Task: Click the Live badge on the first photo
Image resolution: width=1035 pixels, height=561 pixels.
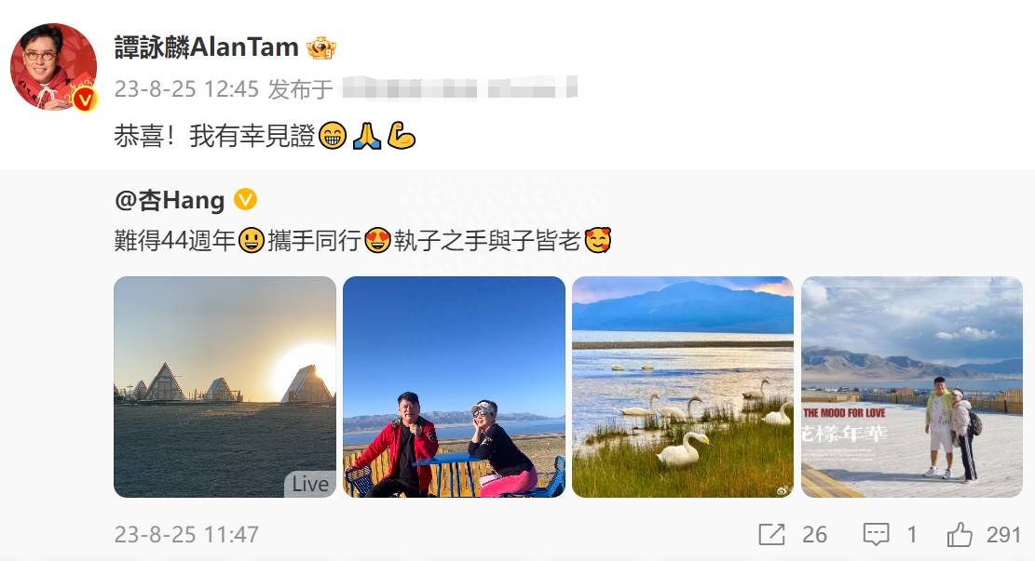Action: (310, 484)
